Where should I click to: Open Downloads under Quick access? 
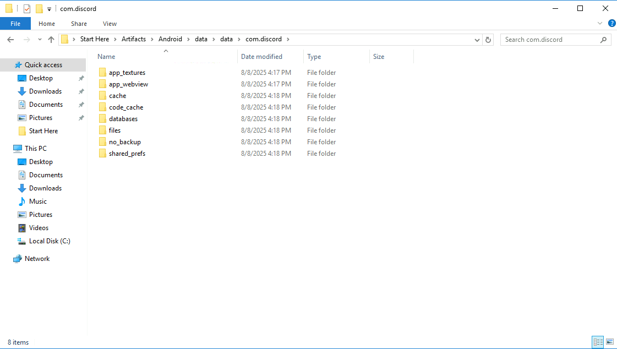(45, 91)
